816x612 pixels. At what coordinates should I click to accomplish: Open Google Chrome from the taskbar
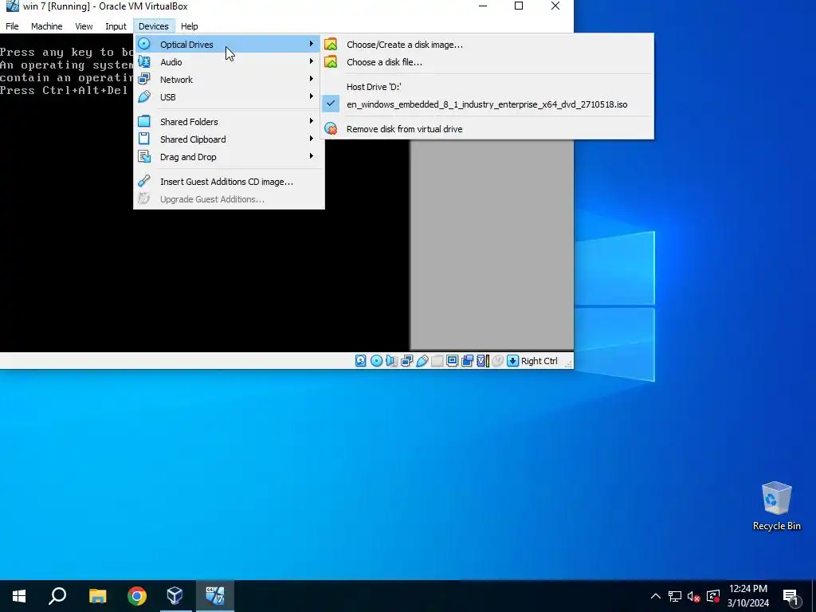pyautogui.click(x=137, y=595)
